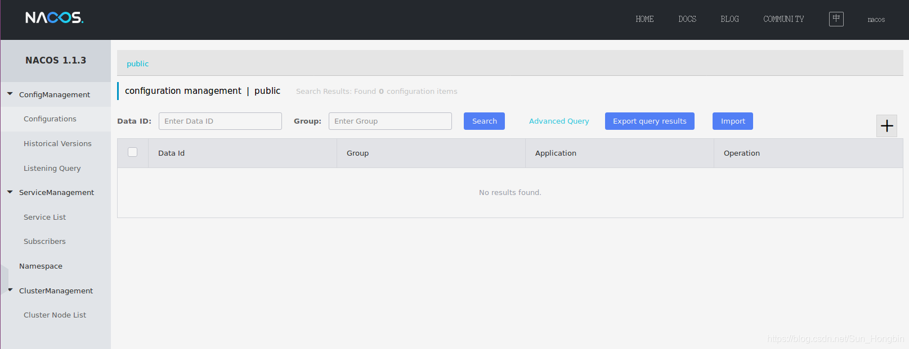Click the Group column header
The width and height of the screenshot is (909, 349).
click(431, 153)
